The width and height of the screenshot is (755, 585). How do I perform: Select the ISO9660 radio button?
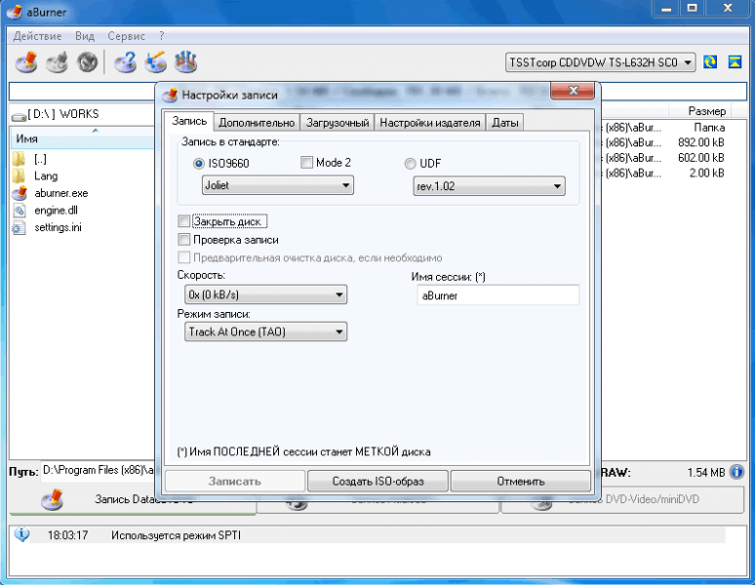[x=198, y=164]
